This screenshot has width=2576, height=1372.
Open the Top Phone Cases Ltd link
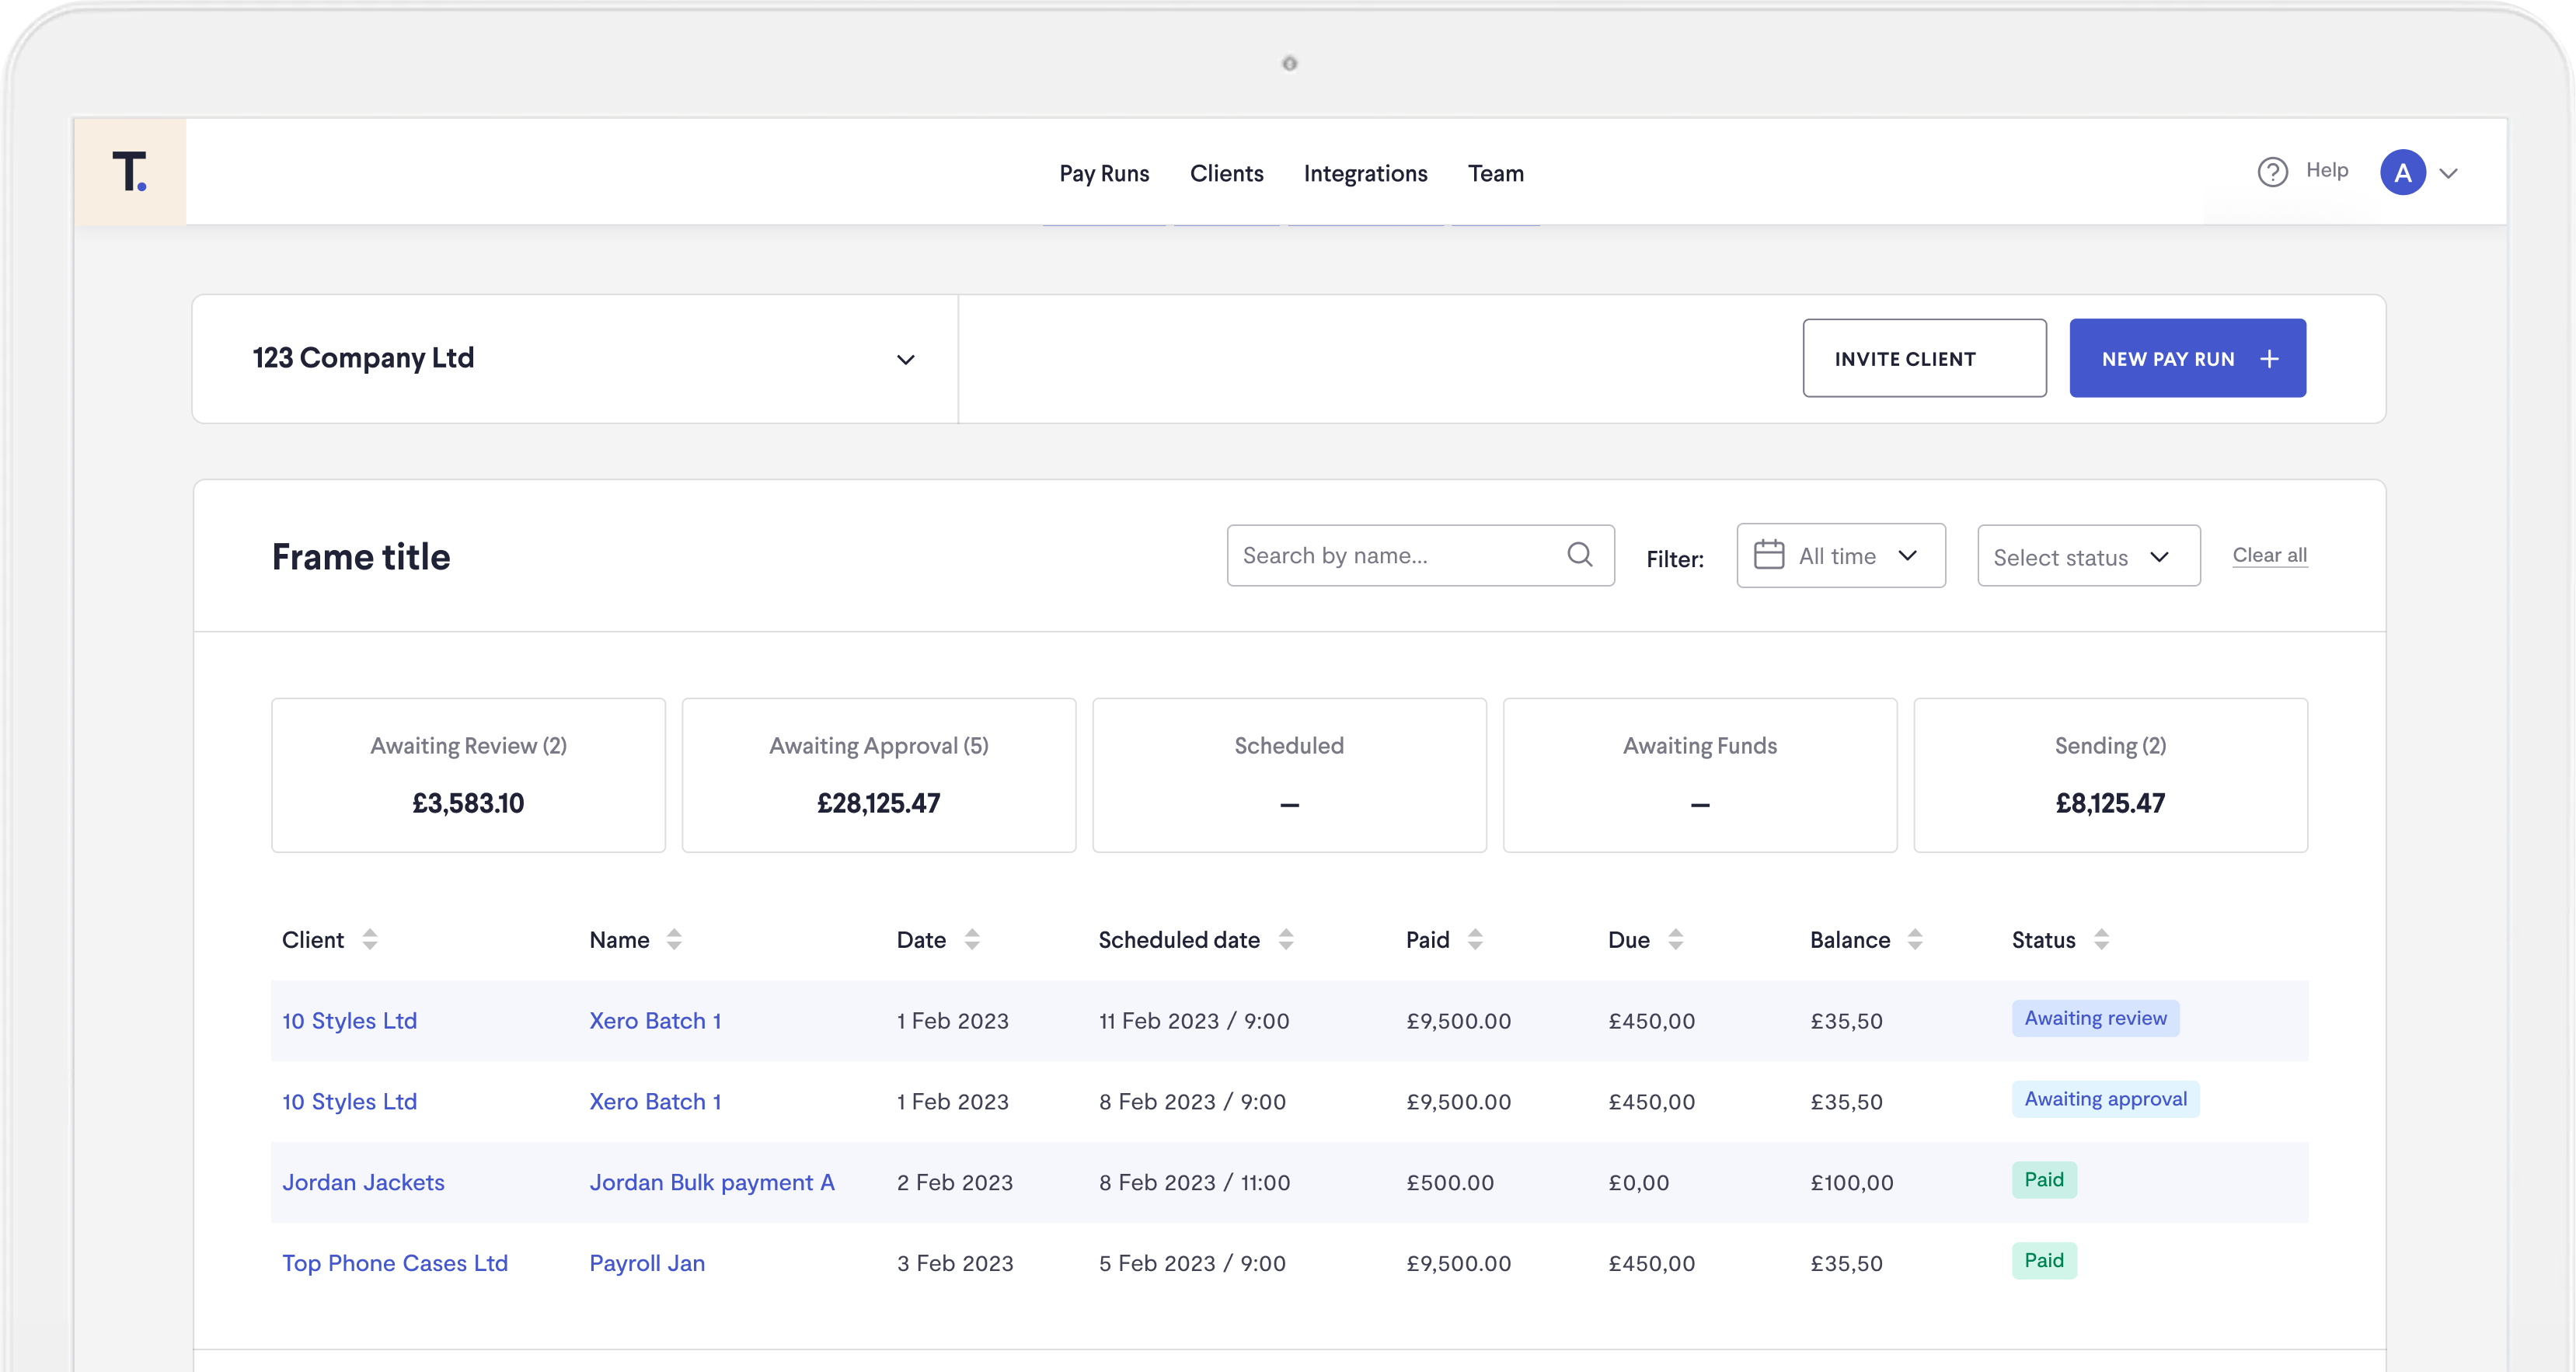point(395,1264)
